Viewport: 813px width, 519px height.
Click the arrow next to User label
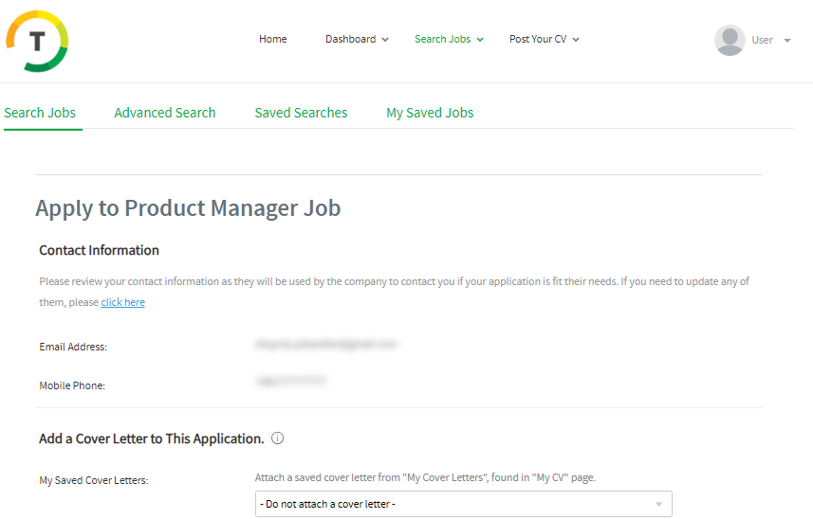point(787,41)
